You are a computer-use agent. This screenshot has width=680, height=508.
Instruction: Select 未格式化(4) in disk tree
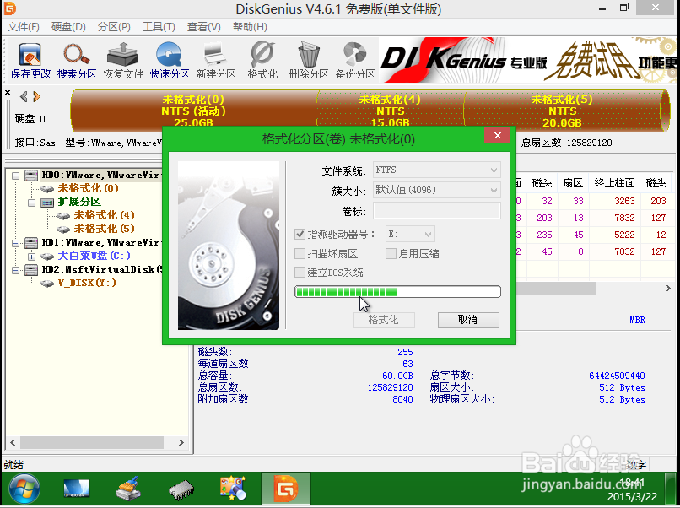[104, 215]
